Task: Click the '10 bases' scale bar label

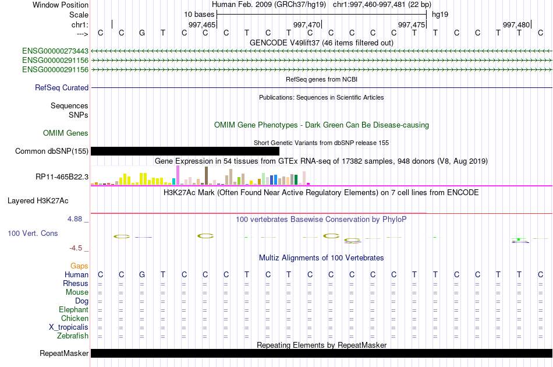Action: tap(199, 15)
